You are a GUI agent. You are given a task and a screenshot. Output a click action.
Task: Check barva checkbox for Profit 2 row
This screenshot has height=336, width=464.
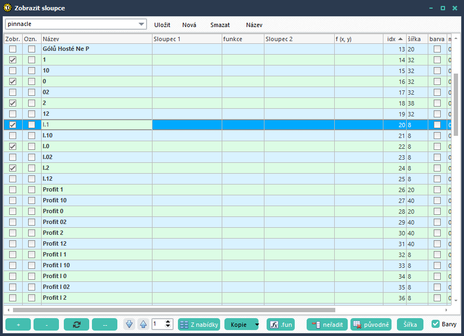click(x=437, y=233)
